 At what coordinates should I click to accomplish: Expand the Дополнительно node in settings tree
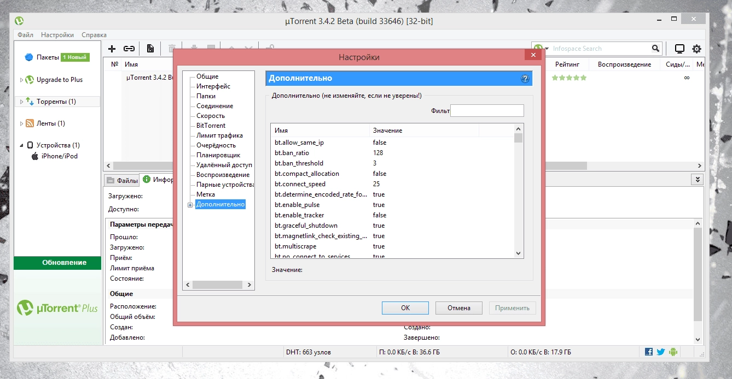pos(190,205)
